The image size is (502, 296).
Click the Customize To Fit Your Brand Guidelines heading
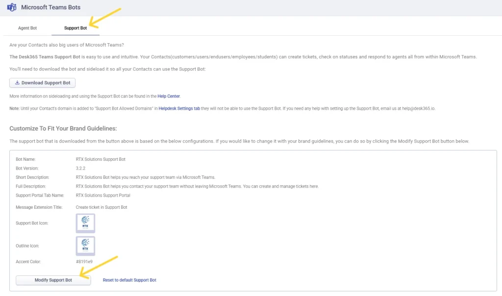tap(63, 128)
